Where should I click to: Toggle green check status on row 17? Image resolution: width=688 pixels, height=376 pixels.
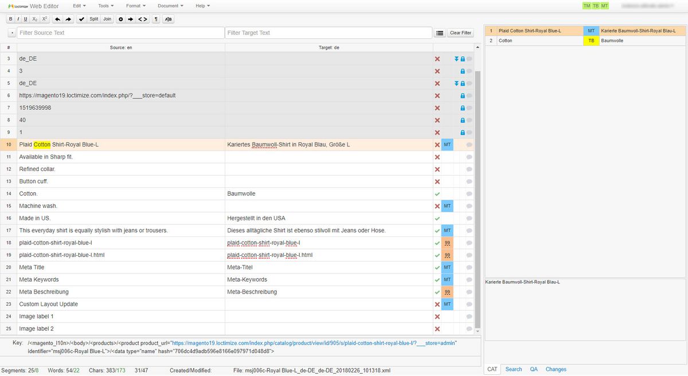click(437, 231)
